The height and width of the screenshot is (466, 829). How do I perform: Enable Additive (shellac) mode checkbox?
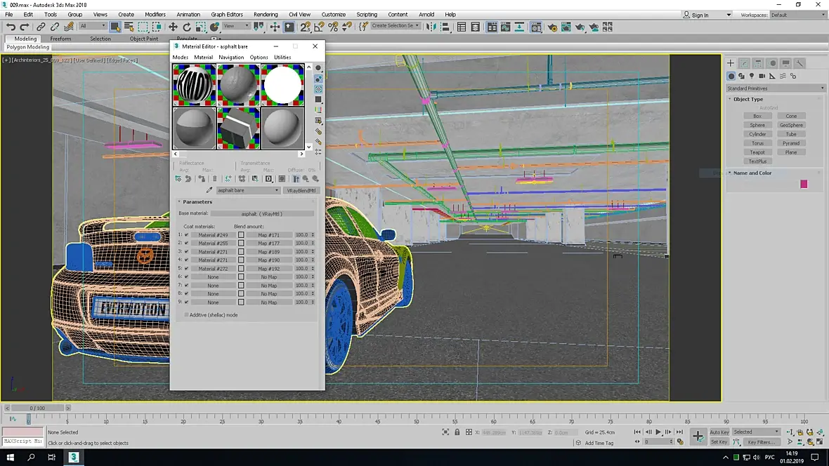(x=186, y=315)
